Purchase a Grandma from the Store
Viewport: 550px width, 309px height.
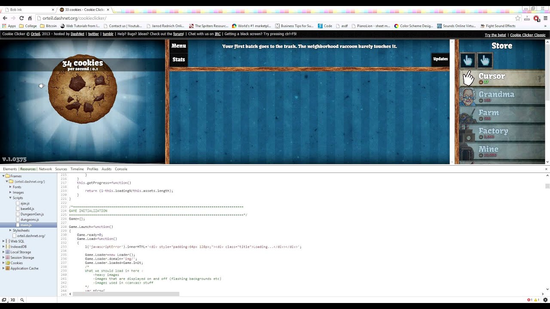(x=502, y=97)
